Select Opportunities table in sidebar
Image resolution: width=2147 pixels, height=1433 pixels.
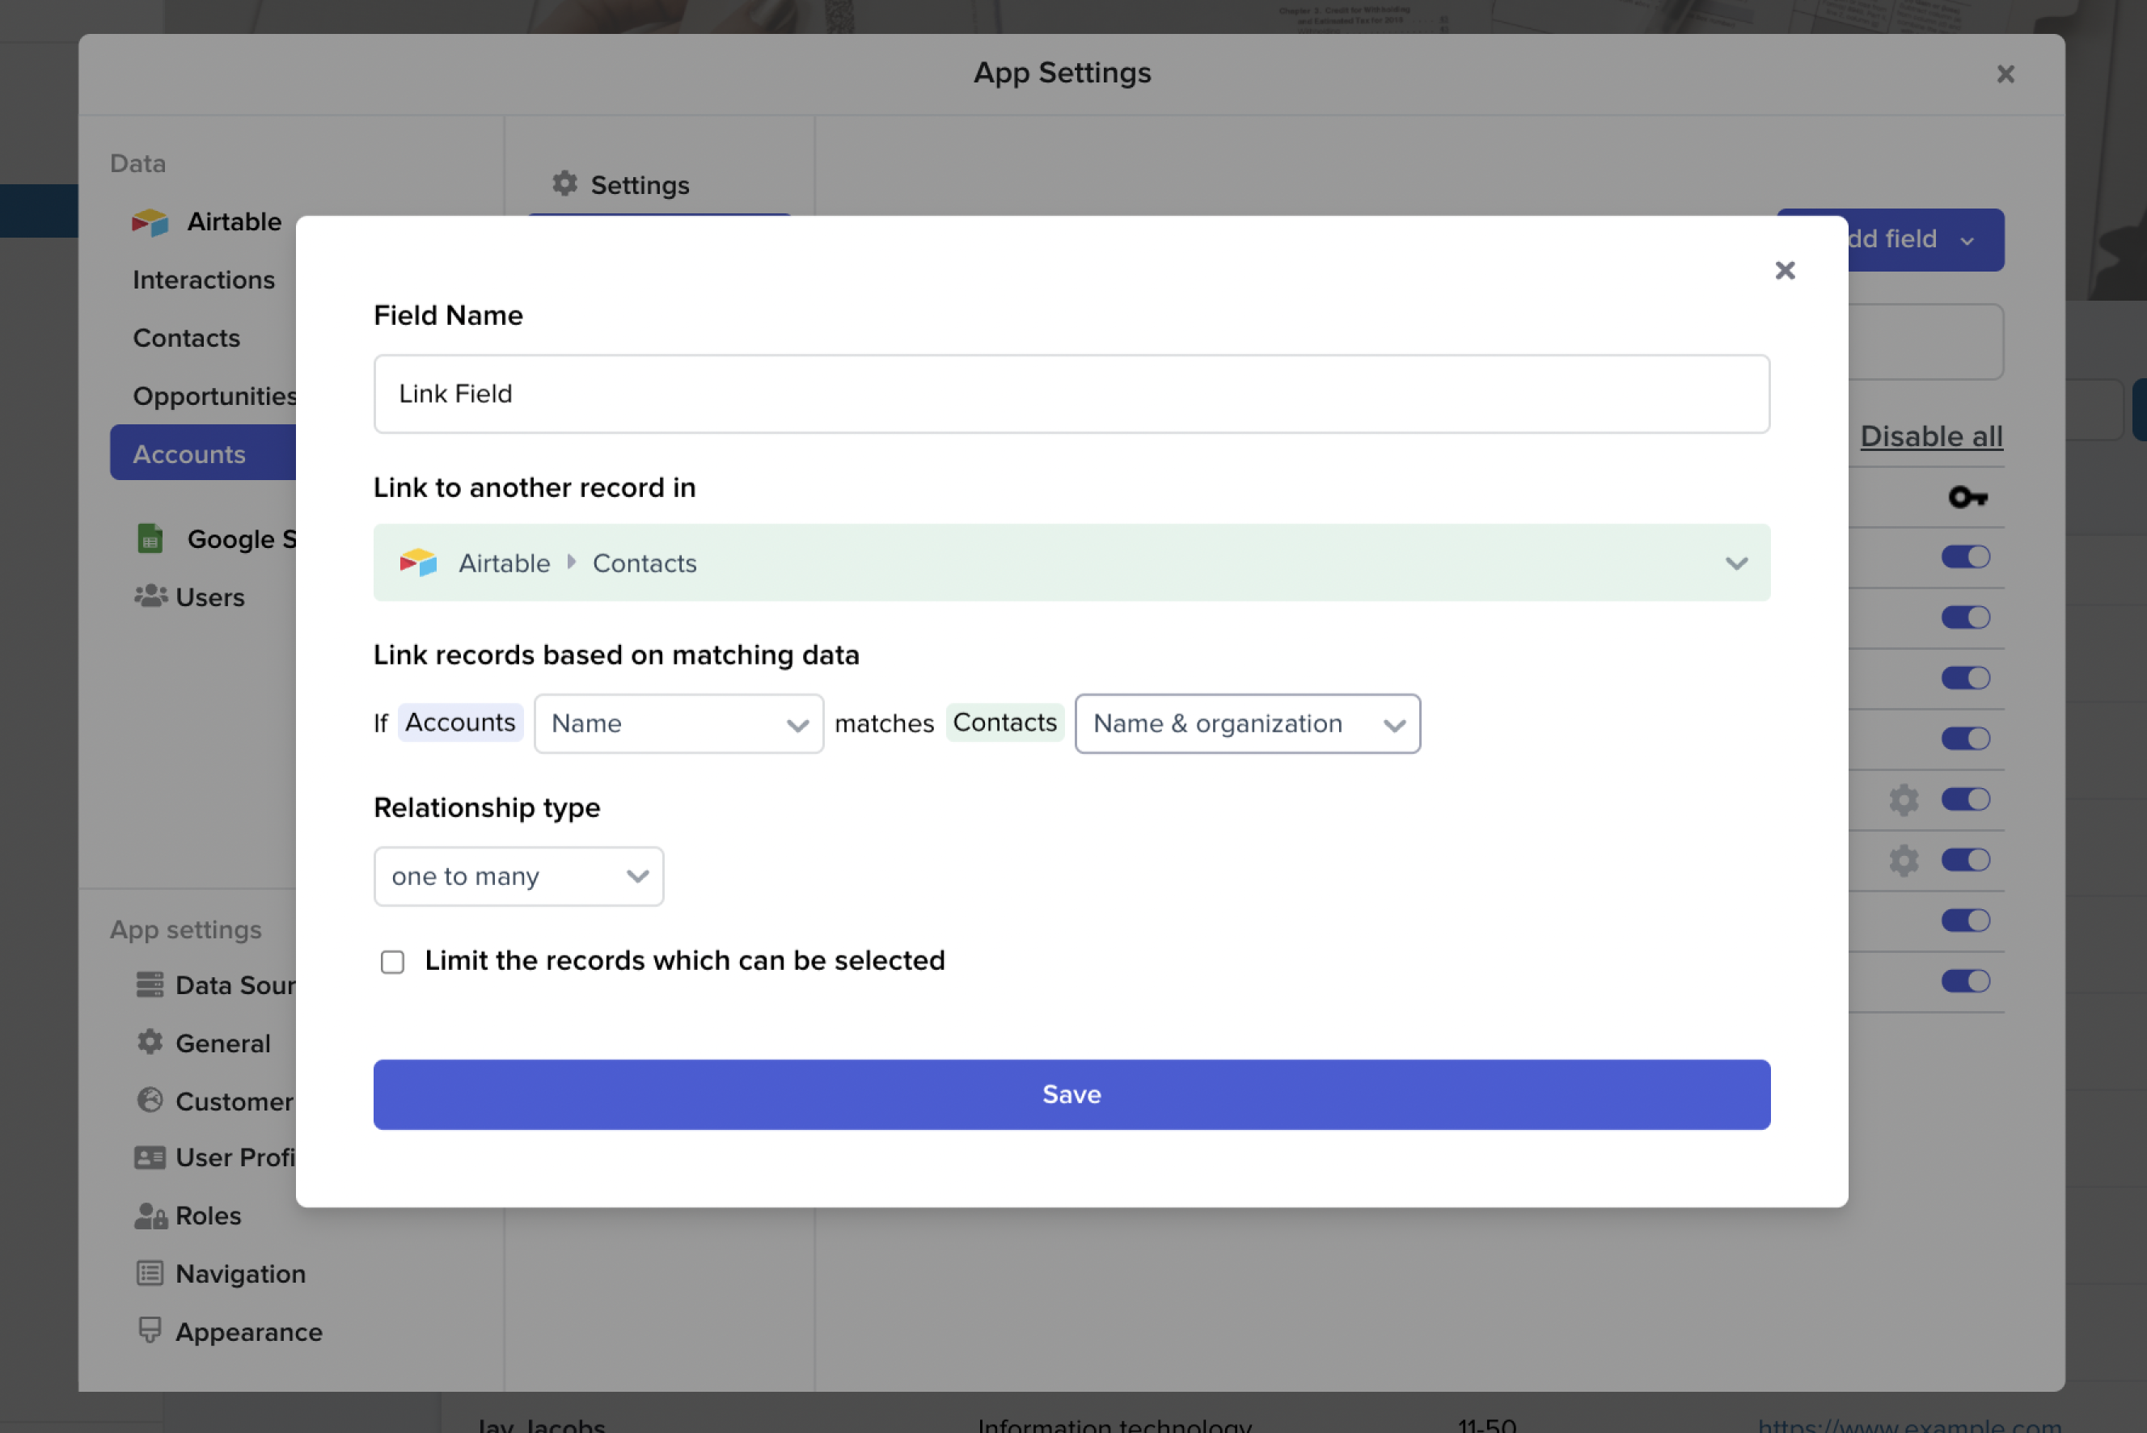(x=214, y=397)
